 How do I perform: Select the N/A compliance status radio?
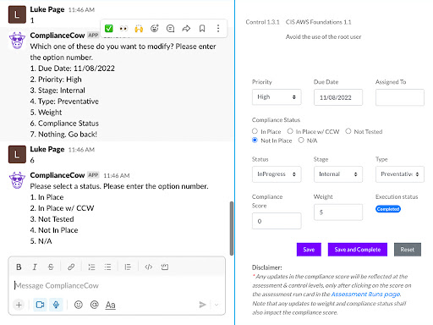[301, 140]
